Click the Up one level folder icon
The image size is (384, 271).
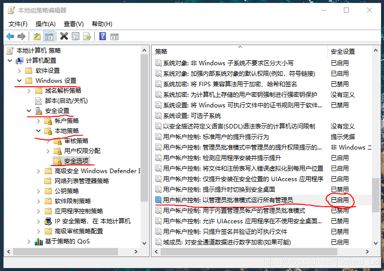click(37, 37)
